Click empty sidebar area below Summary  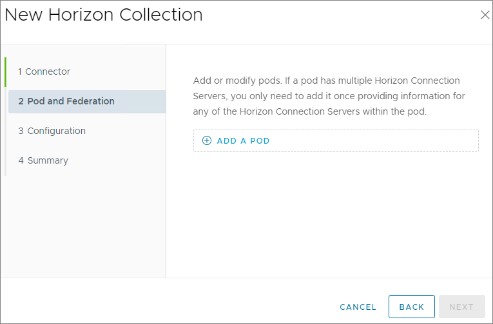click(84, 225)
